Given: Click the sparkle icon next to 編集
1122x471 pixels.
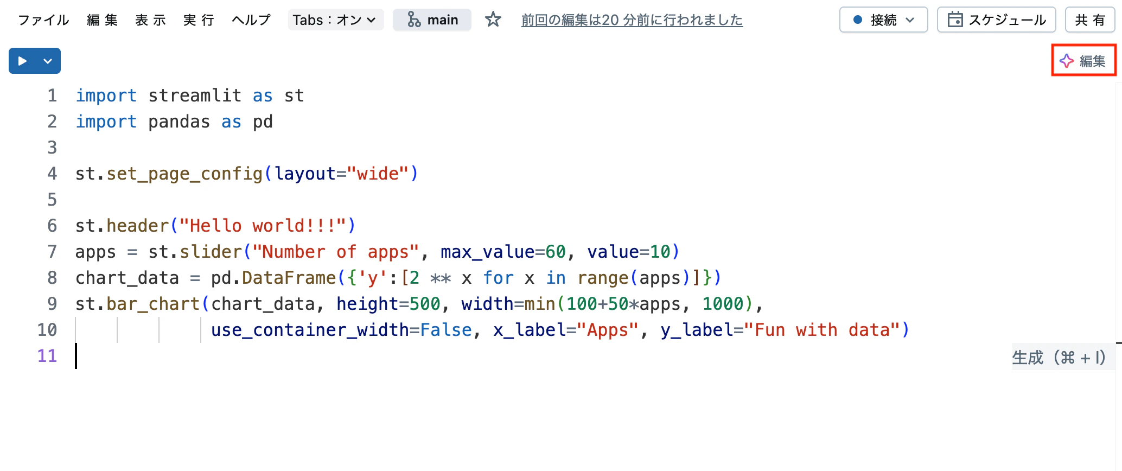Looking at the screenshot, I should coord(1067,61).
